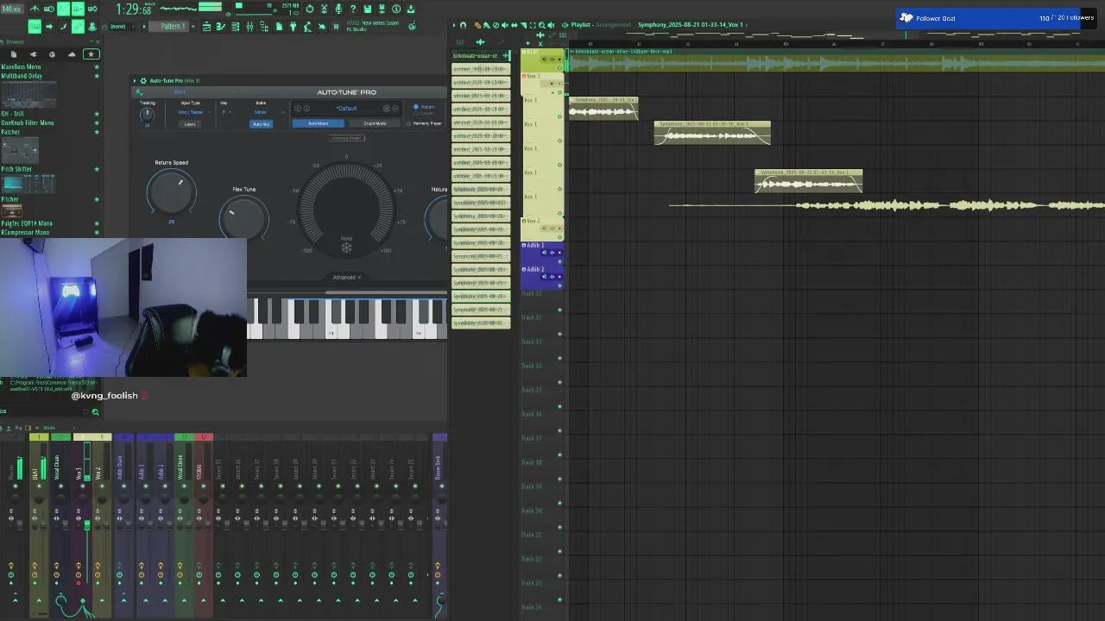Click the question mark help icon
The width and height of the screenshot is (1105, 621).
353,9
